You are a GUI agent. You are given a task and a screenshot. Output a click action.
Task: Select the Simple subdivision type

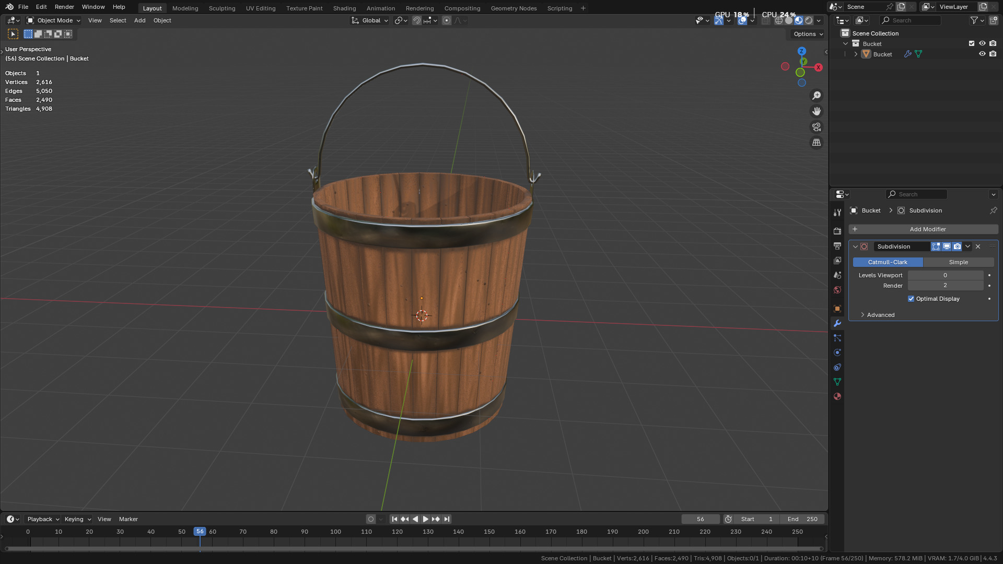[958, 262]
